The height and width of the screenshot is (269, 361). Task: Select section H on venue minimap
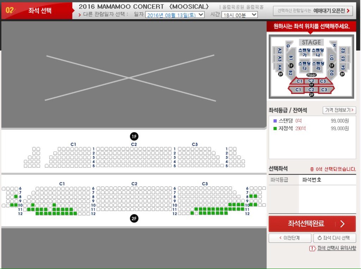[334, 45]
